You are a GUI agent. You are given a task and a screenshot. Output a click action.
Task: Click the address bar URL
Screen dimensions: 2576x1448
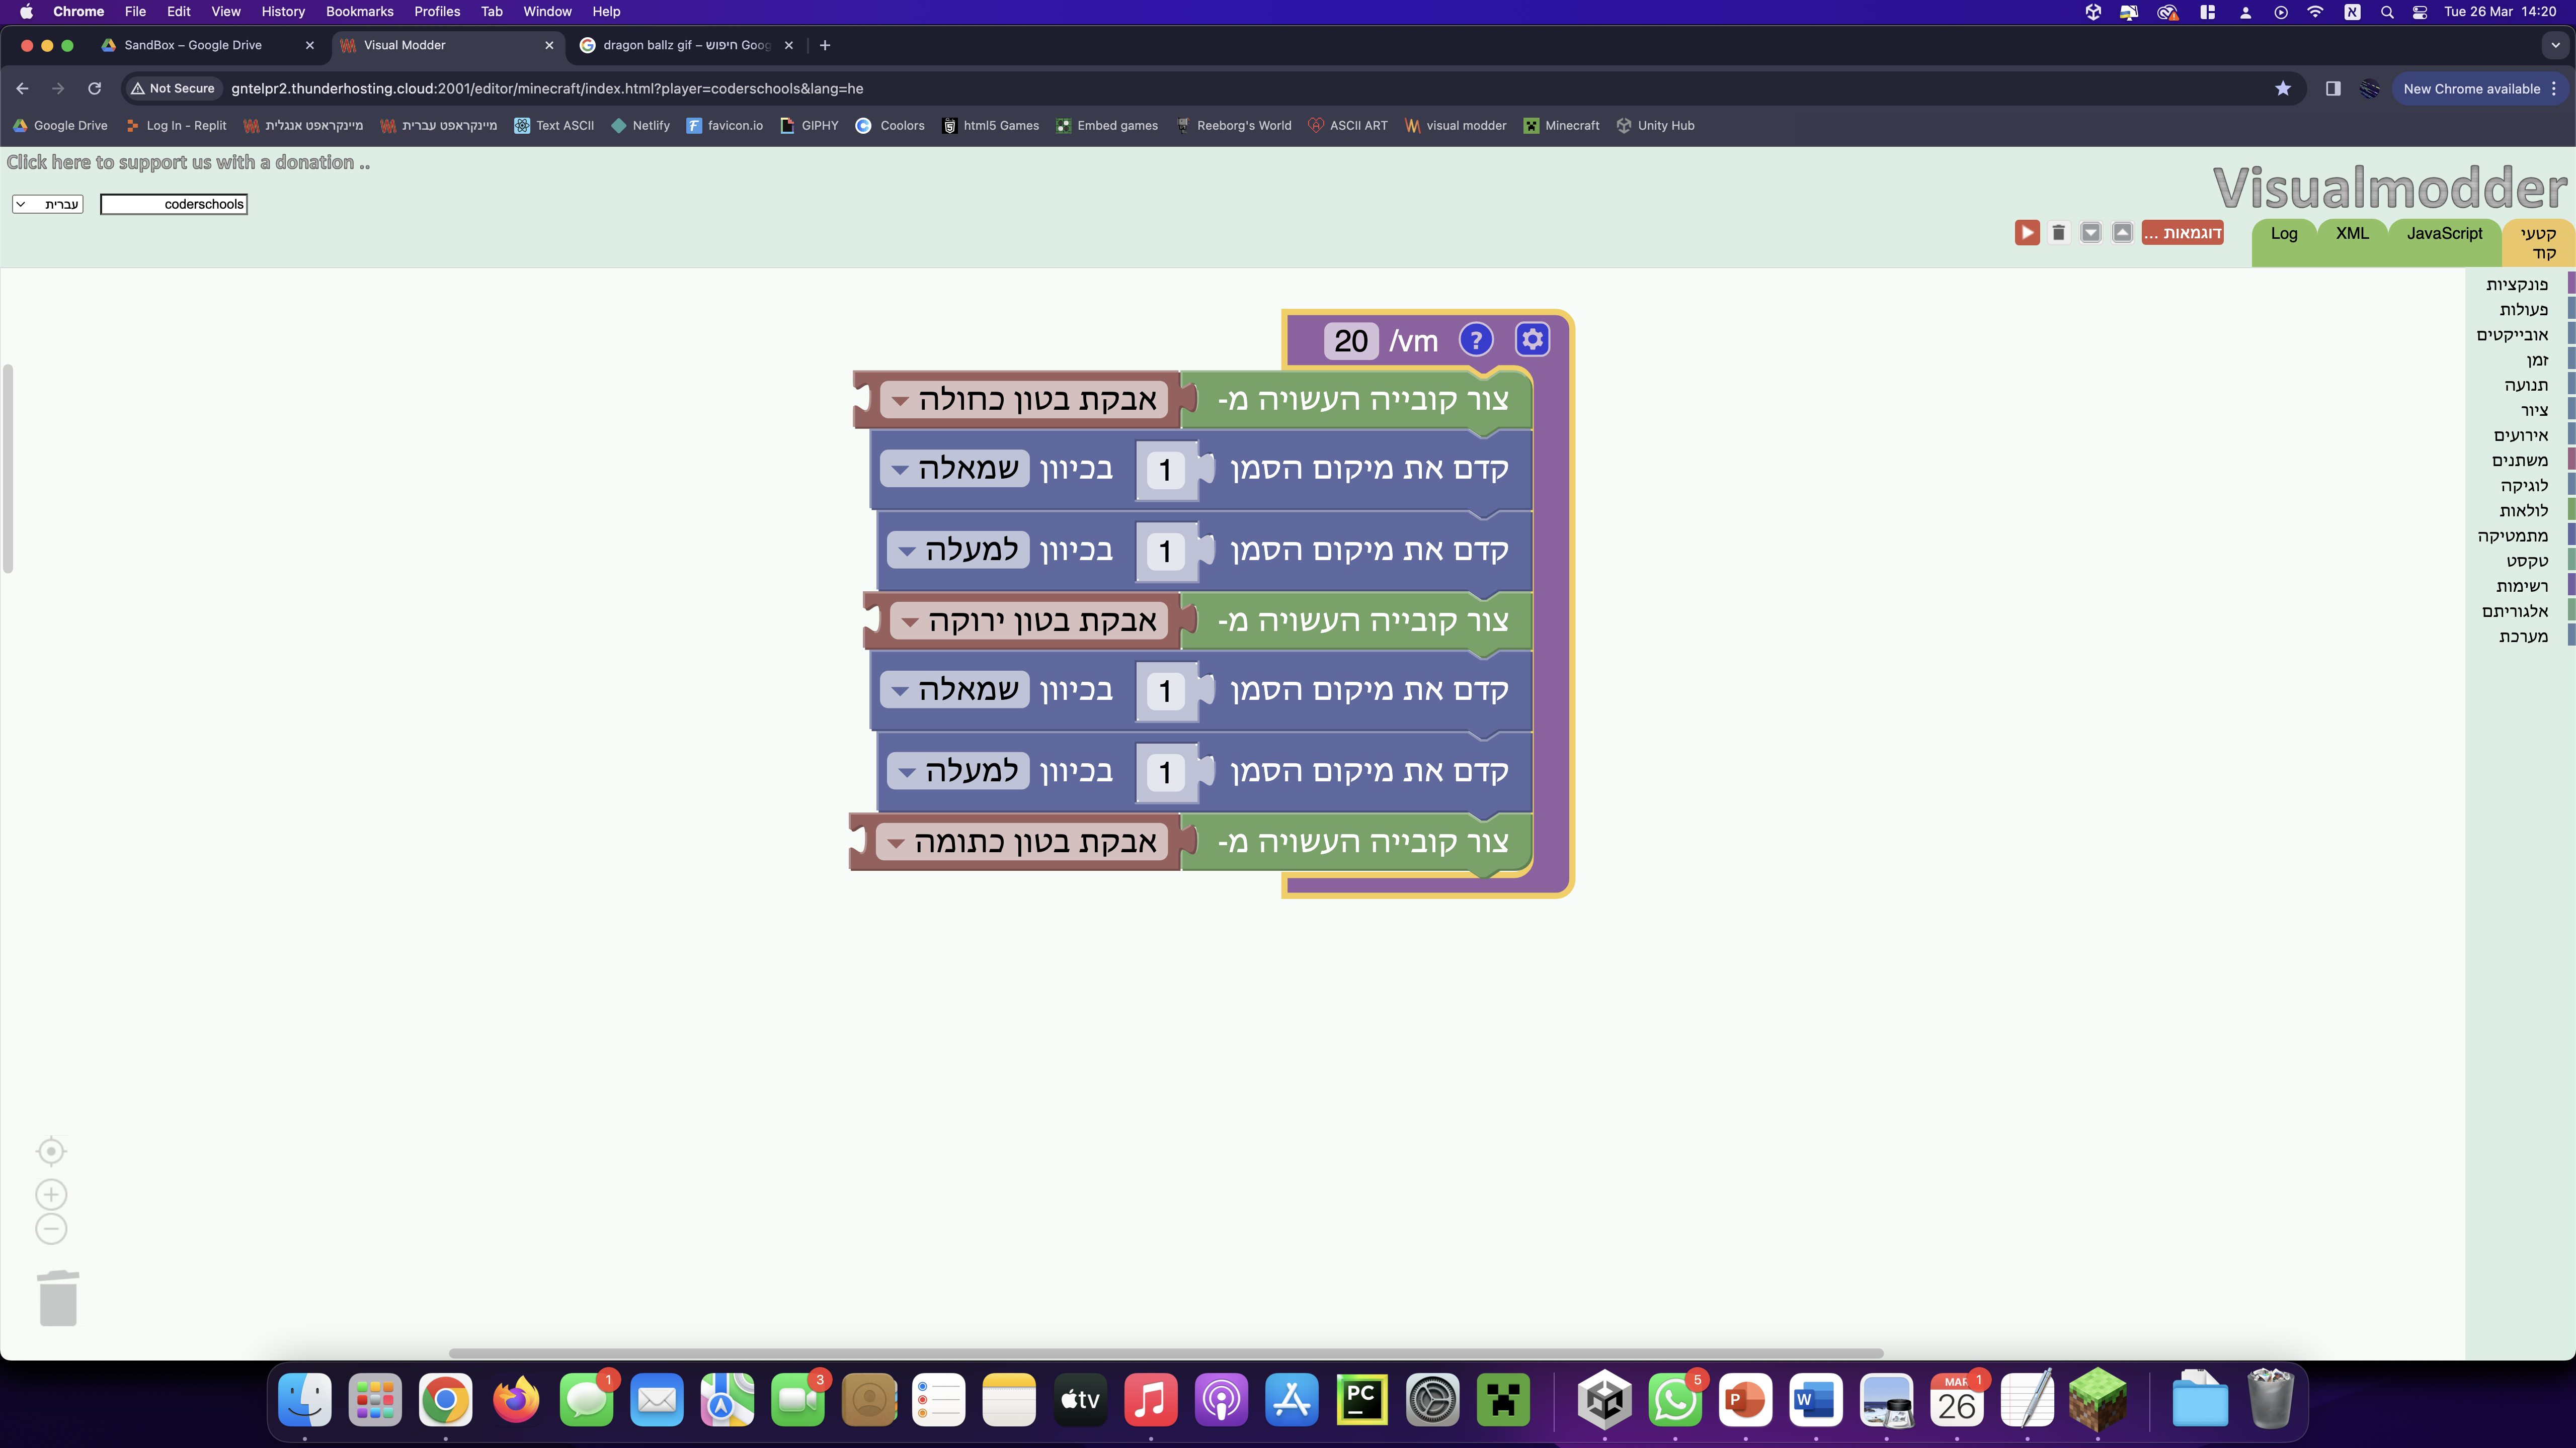coord(547,89)
